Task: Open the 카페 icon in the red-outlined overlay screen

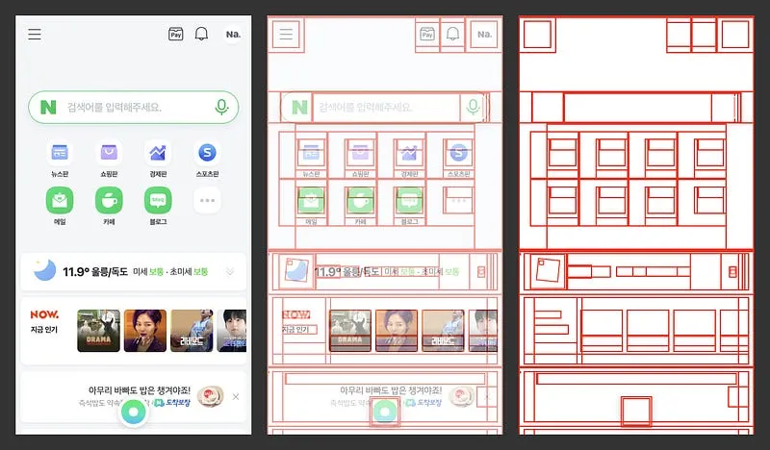Action: click(x=360, y=200)
